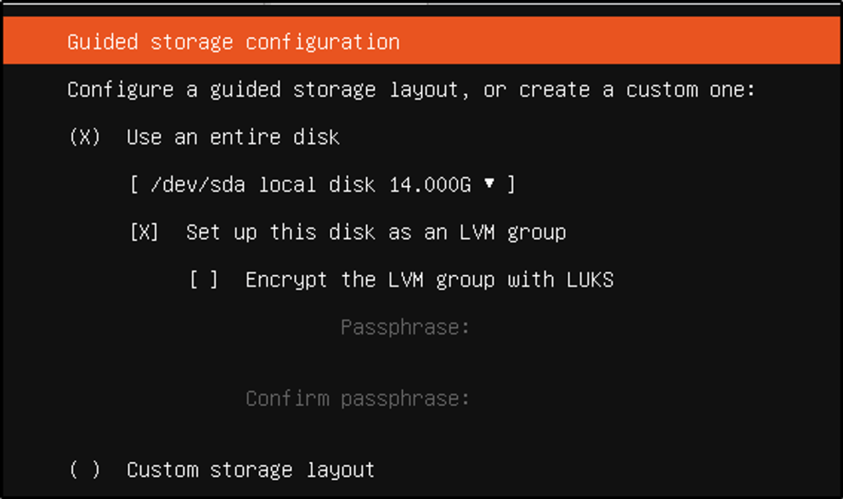Click the "Custom storage layout" label text
The width and height of the screenshot is (843, 499).
click(251, 470)
